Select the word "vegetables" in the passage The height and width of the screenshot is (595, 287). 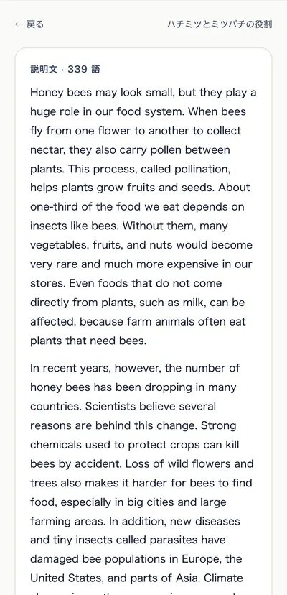[x=60, y=245]
